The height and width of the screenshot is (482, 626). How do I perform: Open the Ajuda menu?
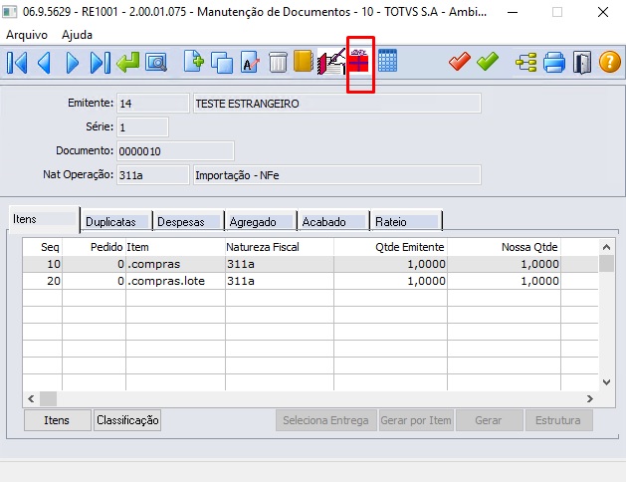coord(77,35)
